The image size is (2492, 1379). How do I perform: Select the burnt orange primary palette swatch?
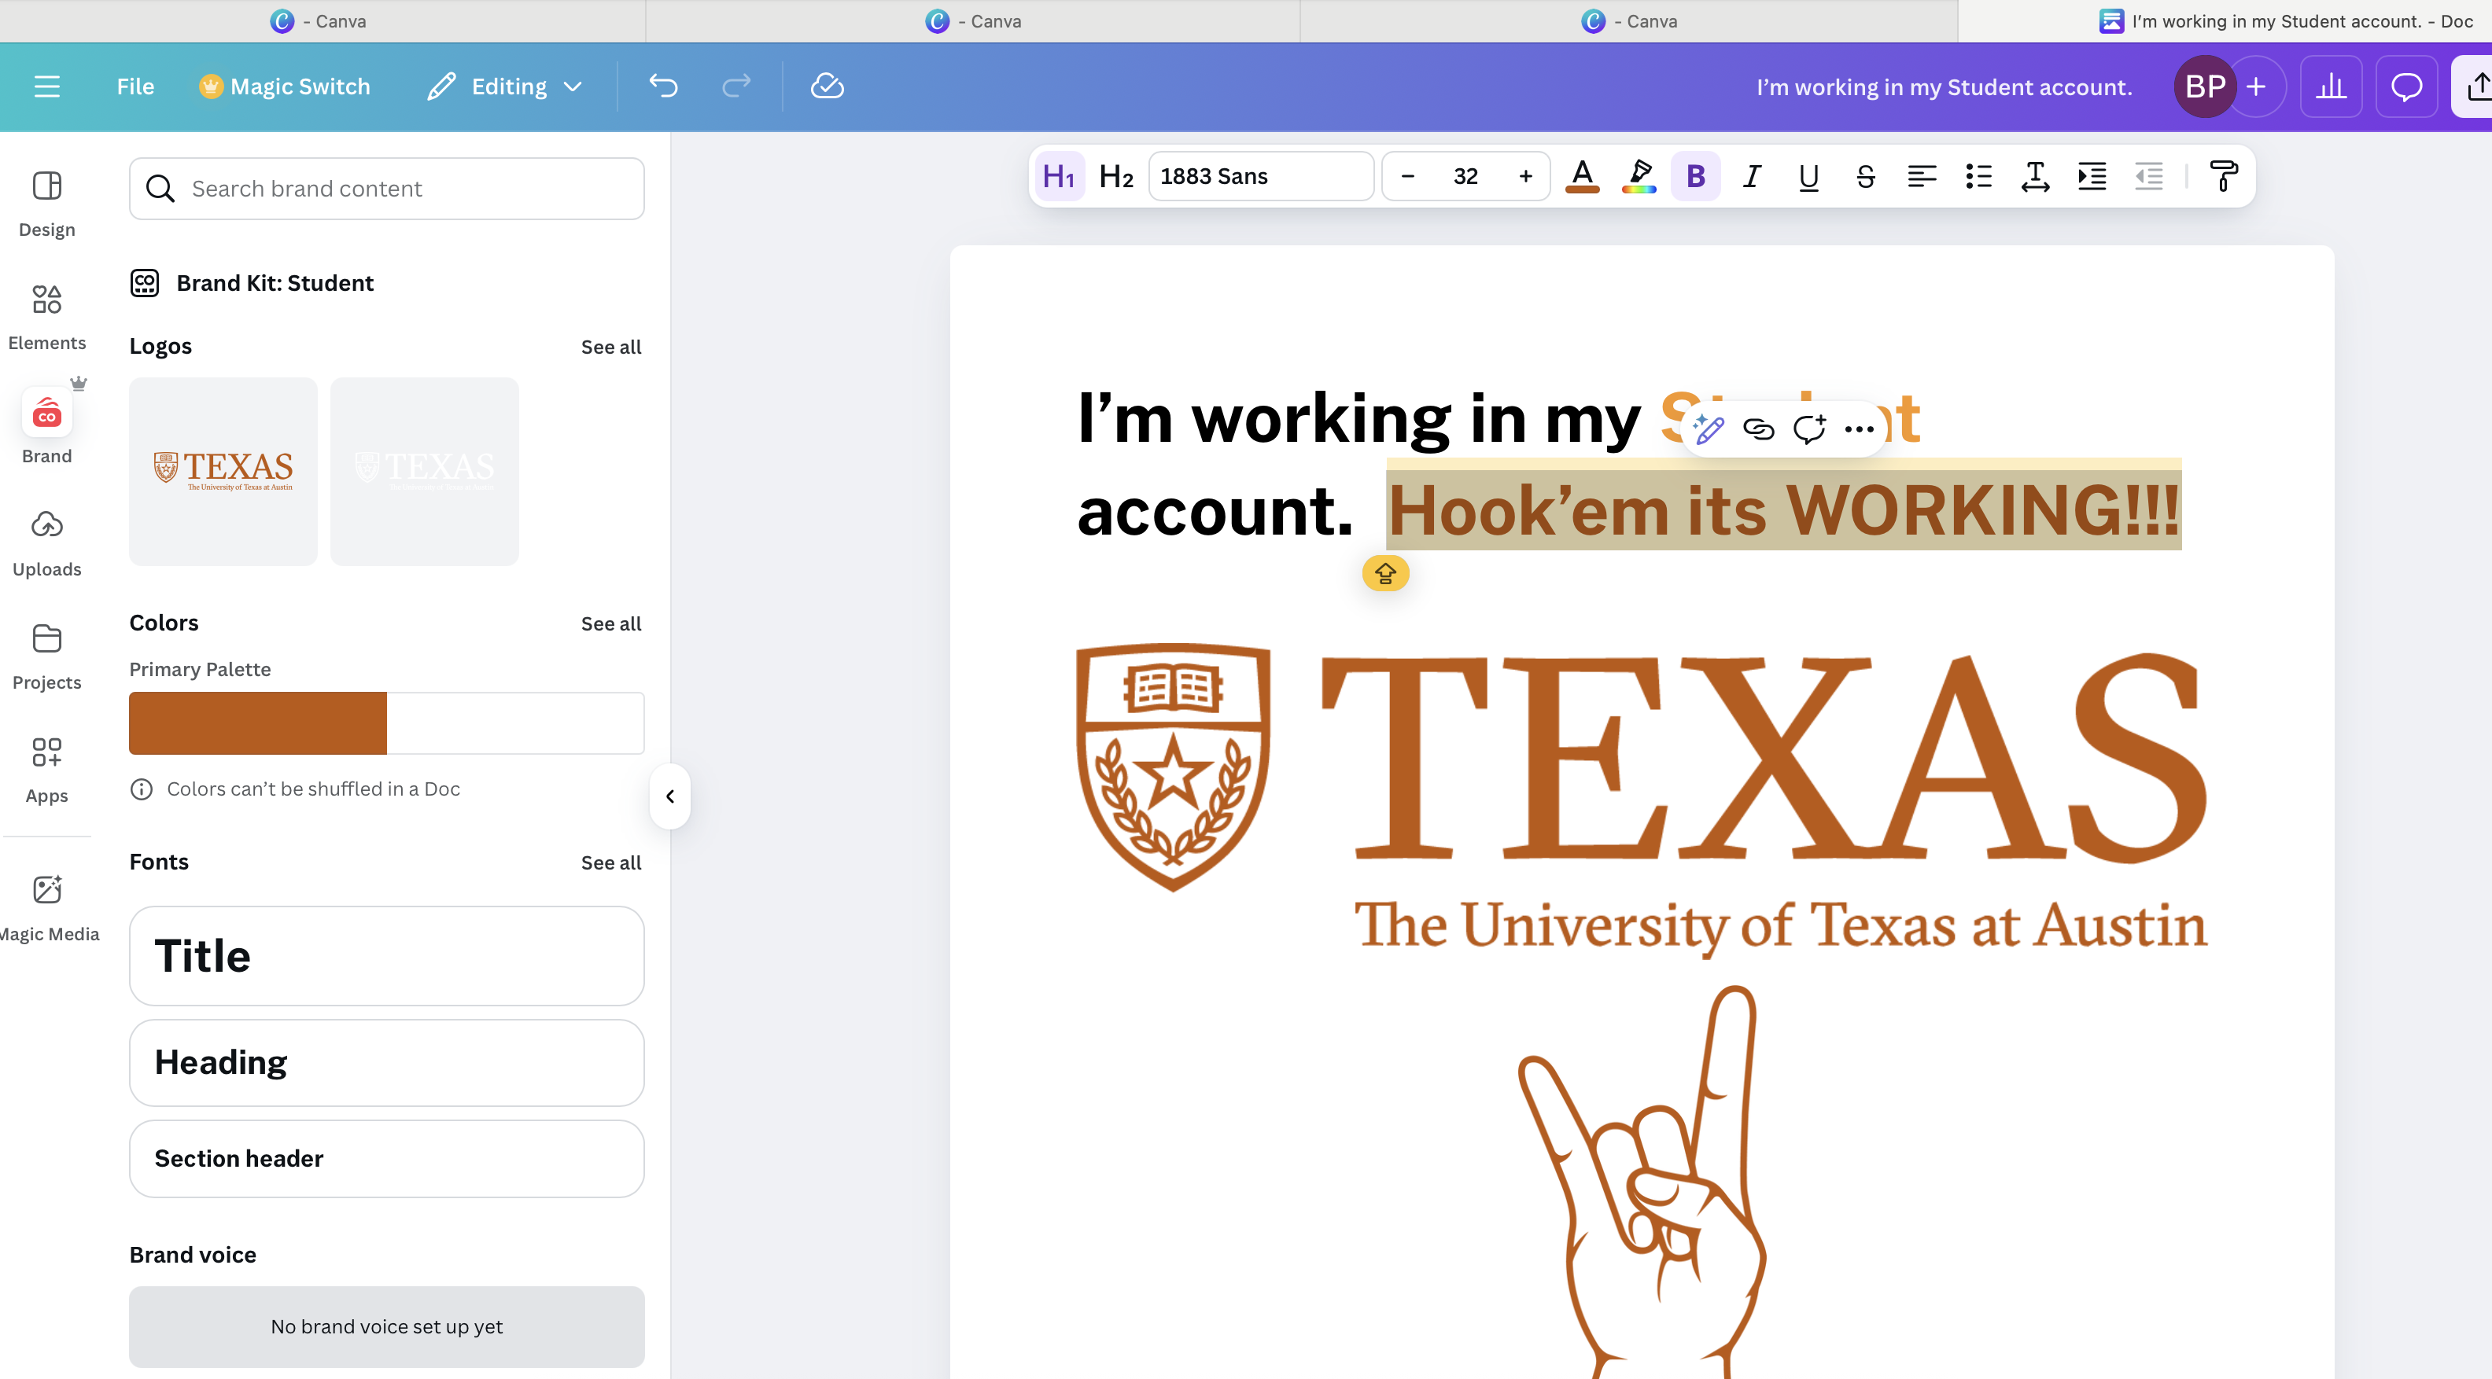pos(257,723)
